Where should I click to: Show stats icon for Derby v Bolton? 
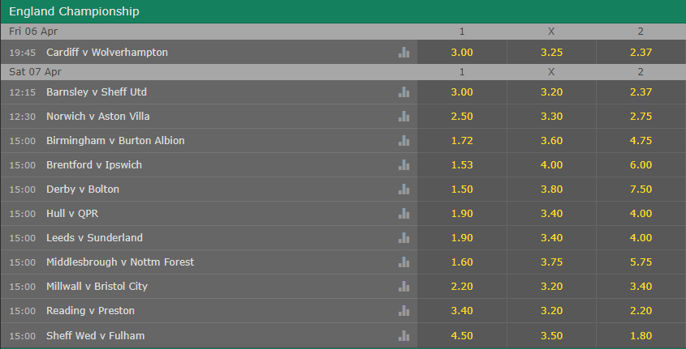click(403, 189)
